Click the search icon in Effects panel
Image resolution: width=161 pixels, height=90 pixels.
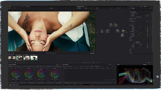click(150, 8)
